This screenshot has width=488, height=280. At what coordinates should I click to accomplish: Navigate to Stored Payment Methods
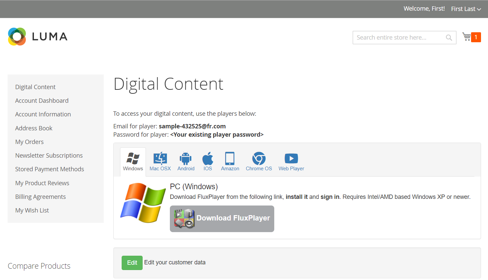(x=50, y=169)
